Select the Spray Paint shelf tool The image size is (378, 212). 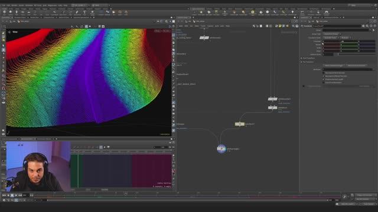point(77,12)
